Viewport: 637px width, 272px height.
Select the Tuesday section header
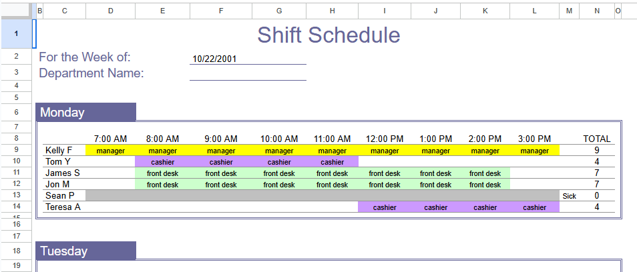coord(85,251)
